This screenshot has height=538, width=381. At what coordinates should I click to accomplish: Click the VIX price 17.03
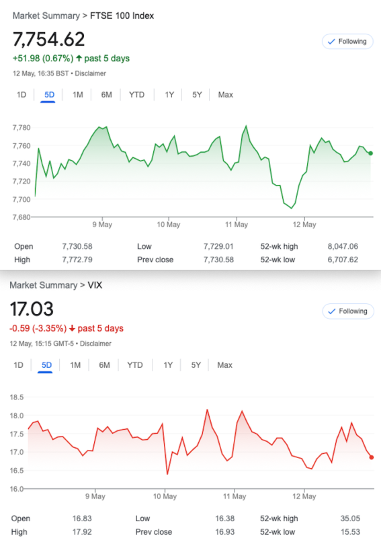32,309
